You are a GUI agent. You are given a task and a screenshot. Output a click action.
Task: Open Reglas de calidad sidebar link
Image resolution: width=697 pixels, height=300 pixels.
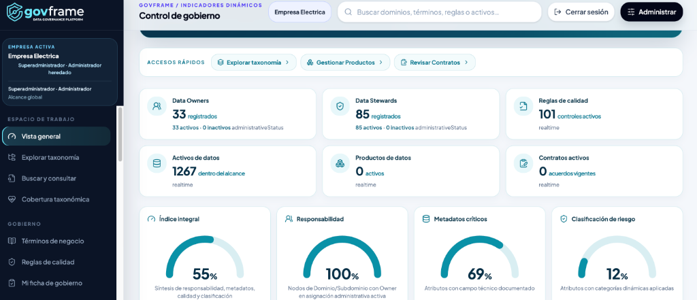pyautogui.click(x=56, y=262)
